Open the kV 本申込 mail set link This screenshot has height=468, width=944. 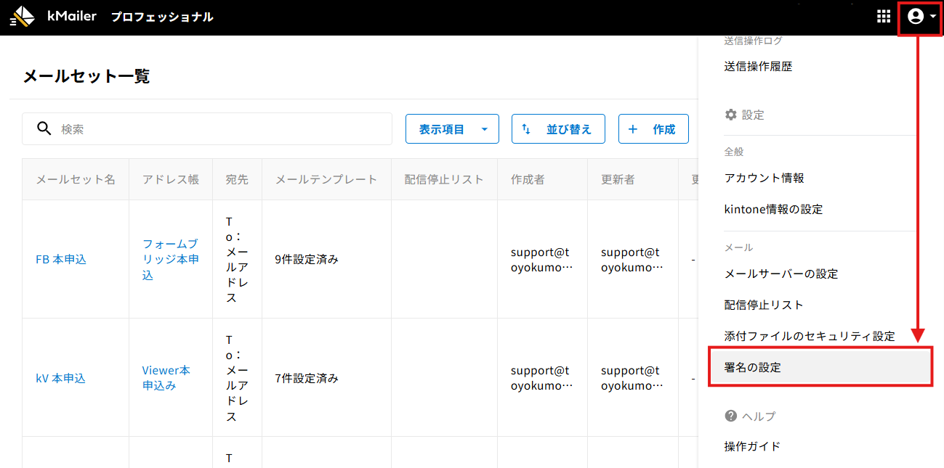pos(61,378)
